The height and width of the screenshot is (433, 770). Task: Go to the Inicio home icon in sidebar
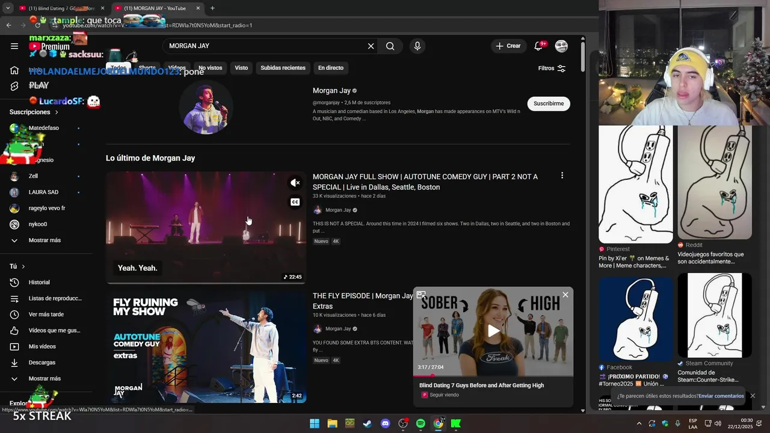(x=14, y=70)
